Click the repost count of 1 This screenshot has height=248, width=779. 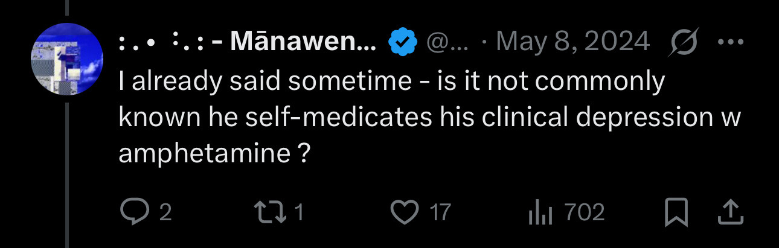[x=300, y=212]
